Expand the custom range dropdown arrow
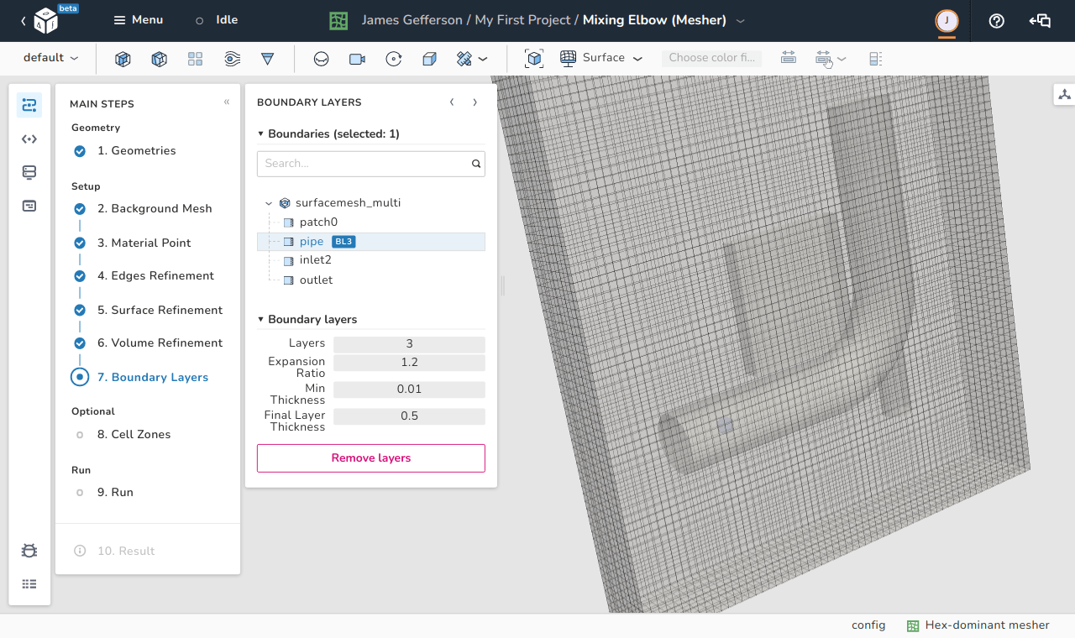The width and height of the screenshot is (1075, 638). pyautogui.click(x=842, y=59)
